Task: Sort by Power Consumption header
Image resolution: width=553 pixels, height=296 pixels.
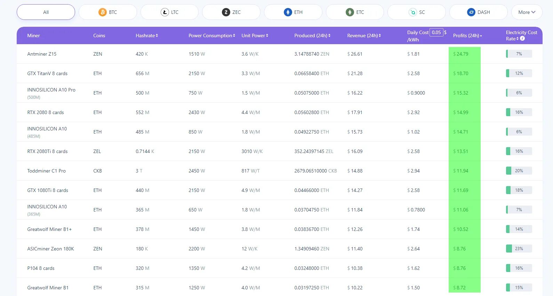Action: (212, 35)
